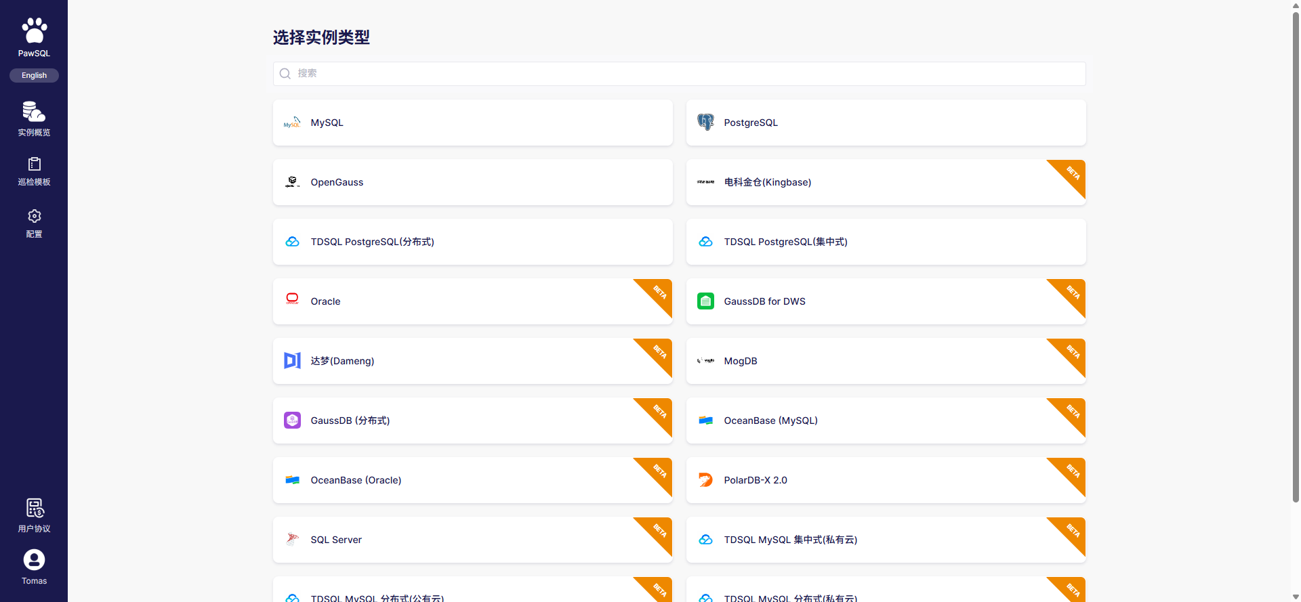Click the BETA ribbon on Kingbase card
Screen dimensions: 1301x602
point(1072,173)
